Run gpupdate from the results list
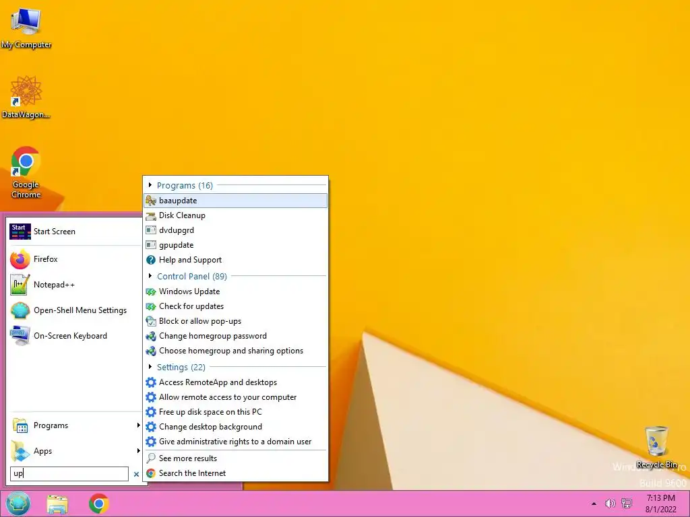Viewport: 690px width, 517px height. [x=235, y=245]
